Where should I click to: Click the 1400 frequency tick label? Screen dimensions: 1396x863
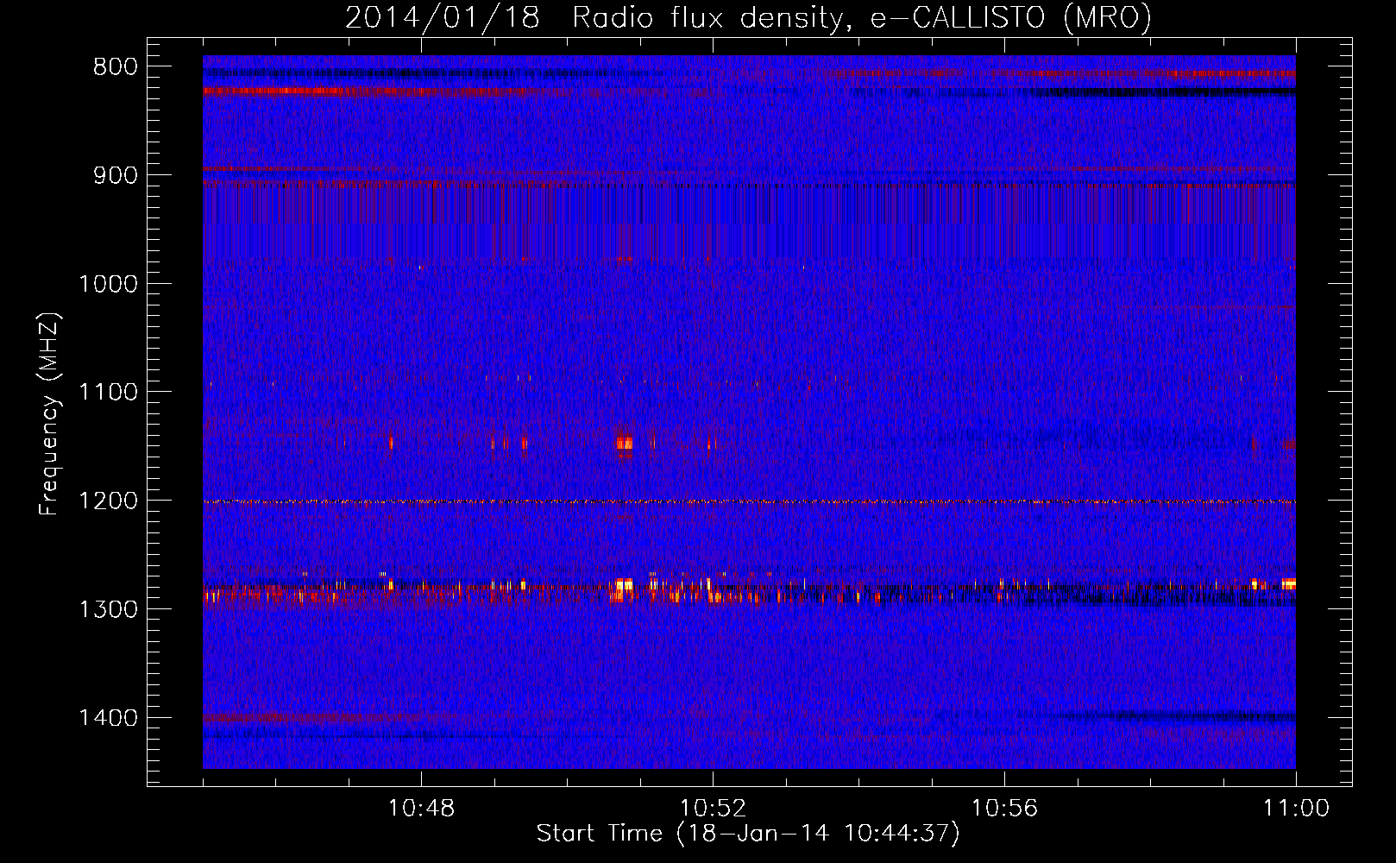click(x=108, y=718)
